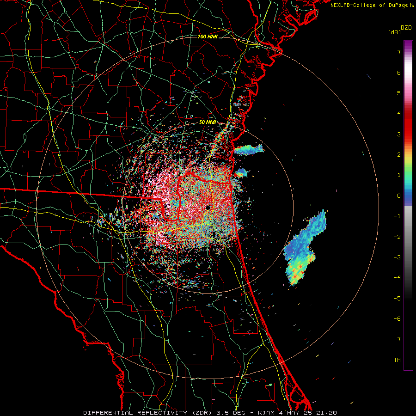Click the color scale value 0
Viewport: 416px width, 416px height.
pyautogui.click(x=399, y=196)
